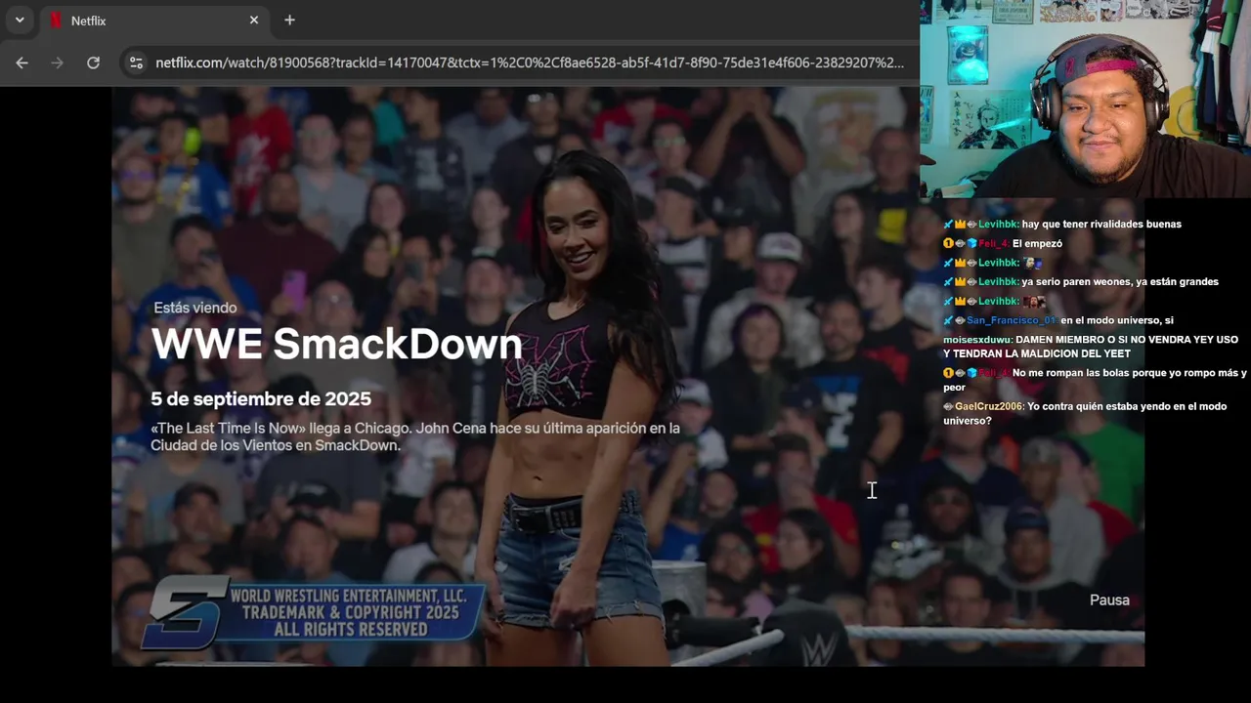Viewport: 1251px width, 703px height.
Task: Click Levihbk's 'hay que tener rivalidades buenas' message
Action: tap(1062, 224)
